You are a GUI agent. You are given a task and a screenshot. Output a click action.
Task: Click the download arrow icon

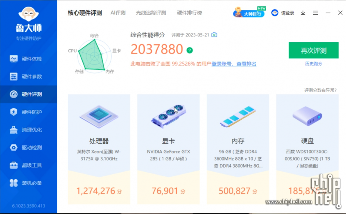pyautogui.click(x=303, y=13)
